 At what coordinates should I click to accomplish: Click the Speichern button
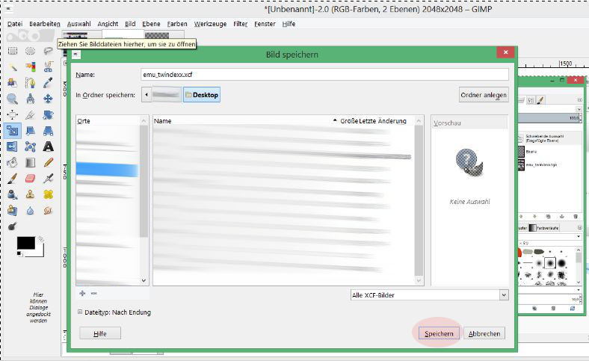pos(439,333)
